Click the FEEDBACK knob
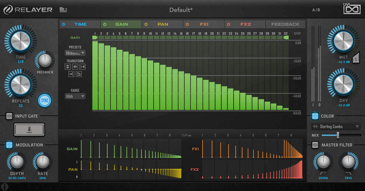 [45, 60]
